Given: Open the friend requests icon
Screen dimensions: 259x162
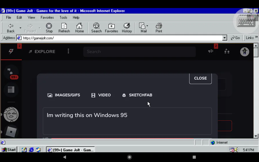Looking at the screenshot, I should click(x=227, y=51).
